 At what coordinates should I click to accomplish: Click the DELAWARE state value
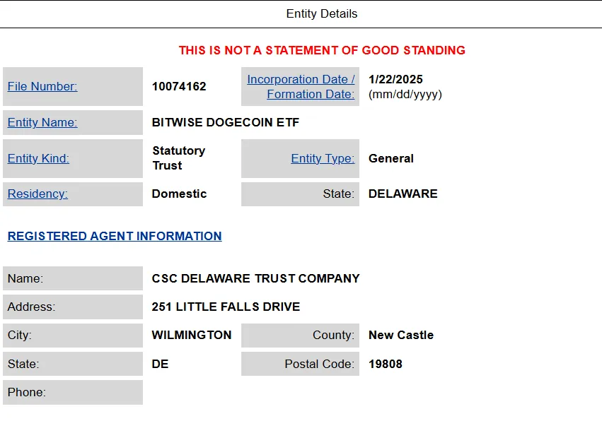tap(403, 194)
